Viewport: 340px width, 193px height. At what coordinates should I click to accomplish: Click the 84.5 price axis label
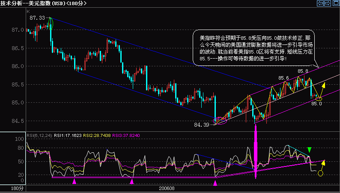(x=18, y=121)
